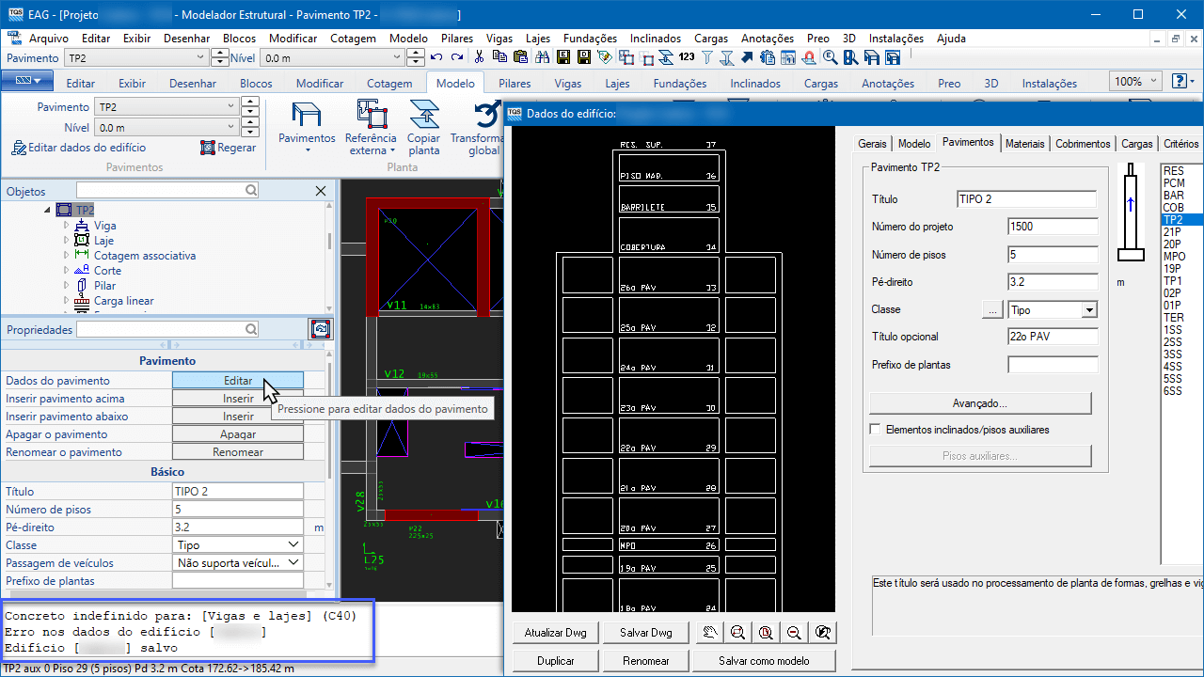Click the Salvar como modelo button
The width and height of the screenshot is (1204, 677).
click(763, 661)
